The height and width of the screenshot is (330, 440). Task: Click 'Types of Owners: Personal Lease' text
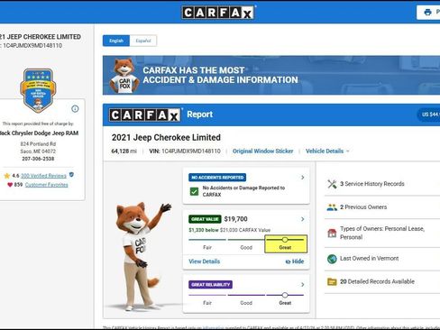[x=382, y=229]
